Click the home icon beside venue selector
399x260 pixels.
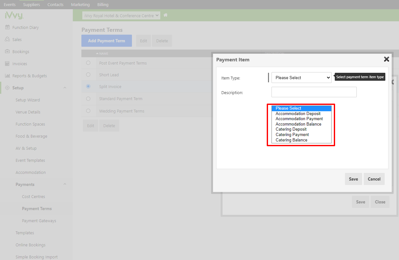click(165, 15)
